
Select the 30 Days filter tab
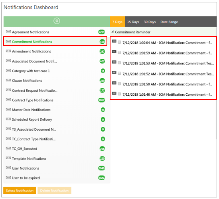coord(150,22)
